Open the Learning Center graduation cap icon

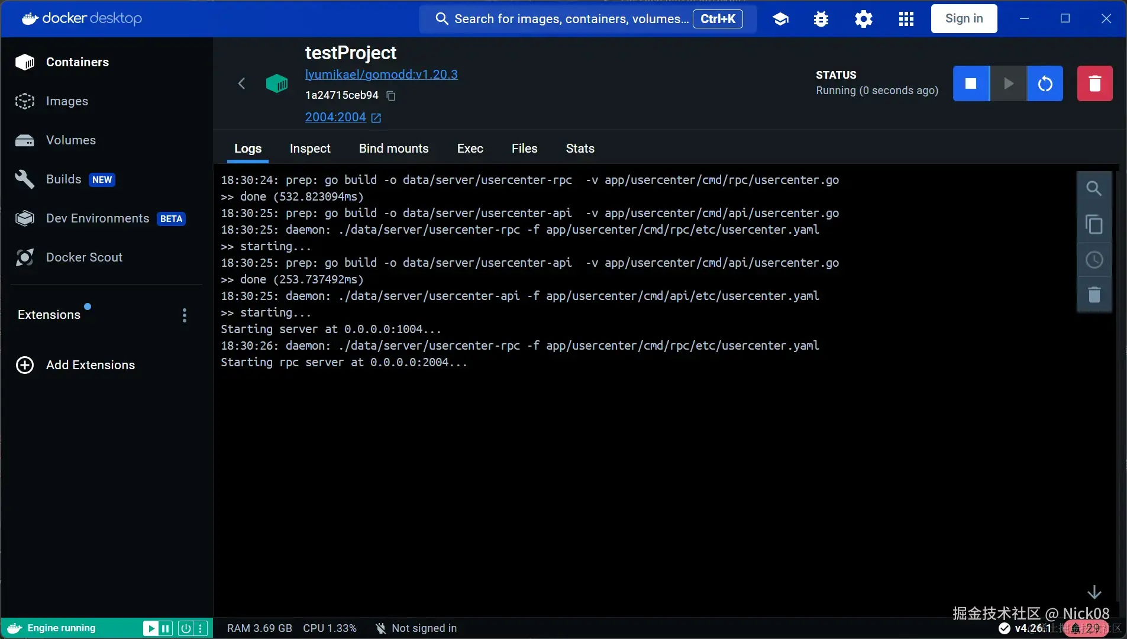click(781, 19)
